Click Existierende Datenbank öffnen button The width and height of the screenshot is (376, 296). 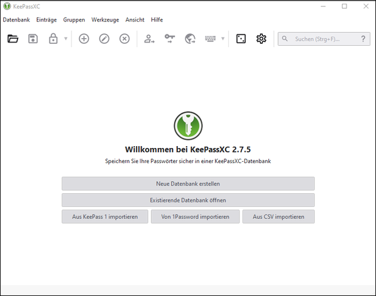pyautogui.click(x=188, y=200)
